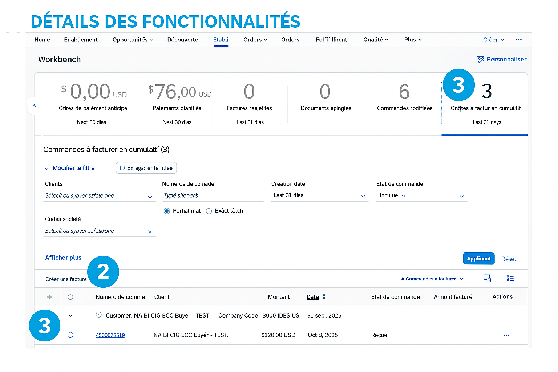Click the Personnaliser settings icon
The height and width of the screenshot is (372, 558).
tap(481, 60)
